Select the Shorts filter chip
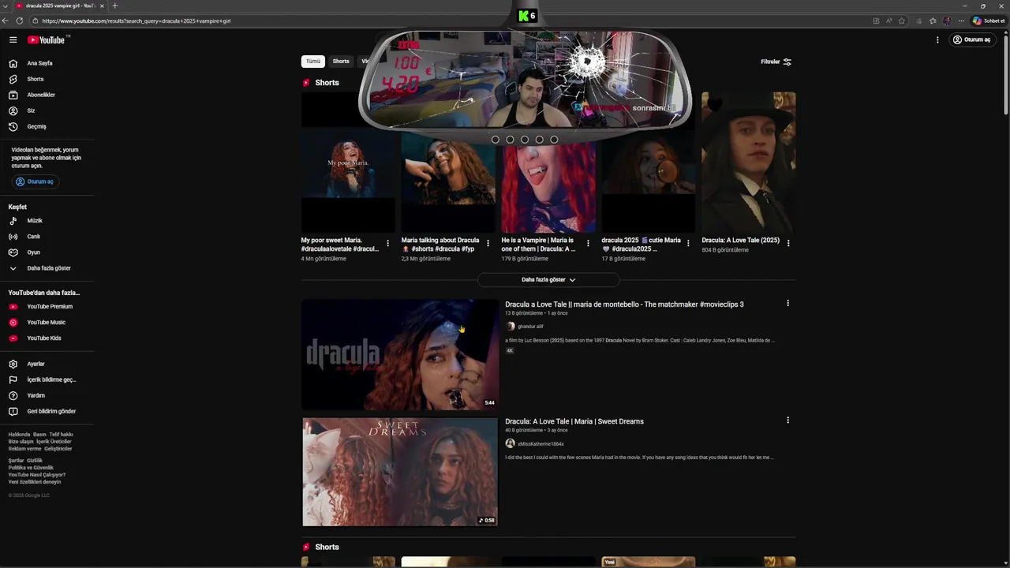The image size is (1010, 568). [x=341, y=61]
